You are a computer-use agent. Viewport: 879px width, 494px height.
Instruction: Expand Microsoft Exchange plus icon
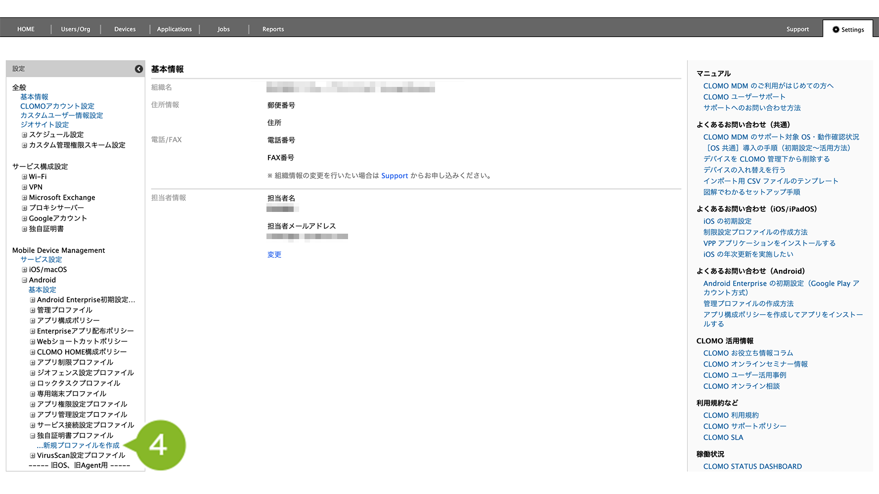coord(24,198)
